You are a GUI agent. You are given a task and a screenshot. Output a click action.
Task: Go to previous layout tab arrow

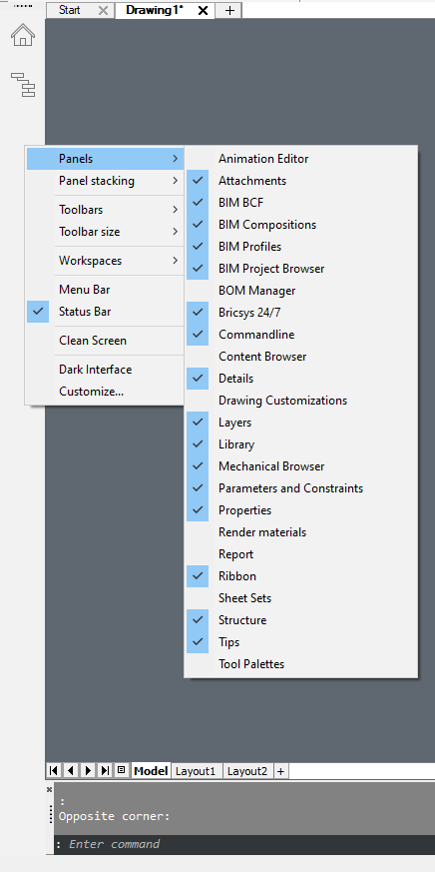point(71,771)
